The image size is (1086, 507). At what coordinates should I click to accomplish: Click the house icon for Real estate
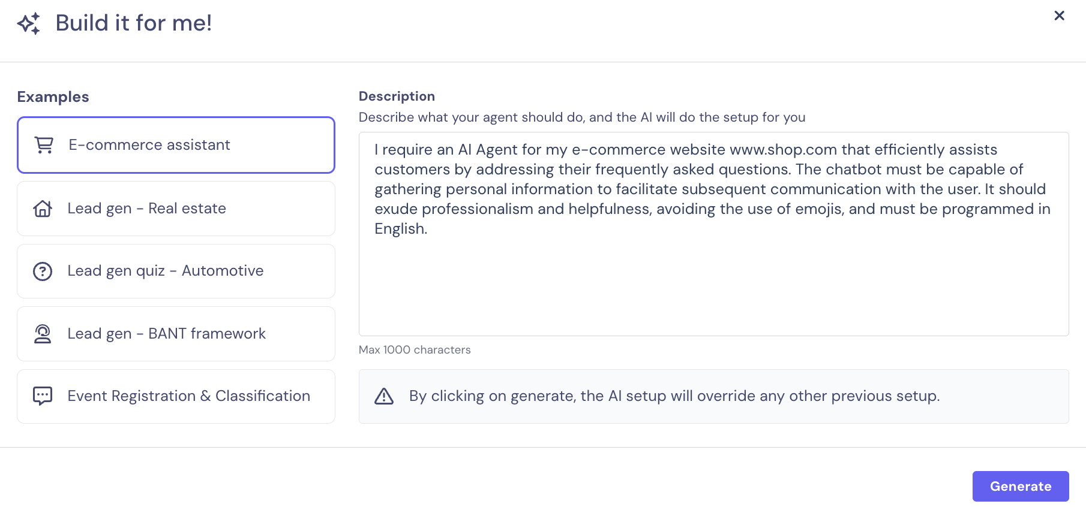coord(43,209)
